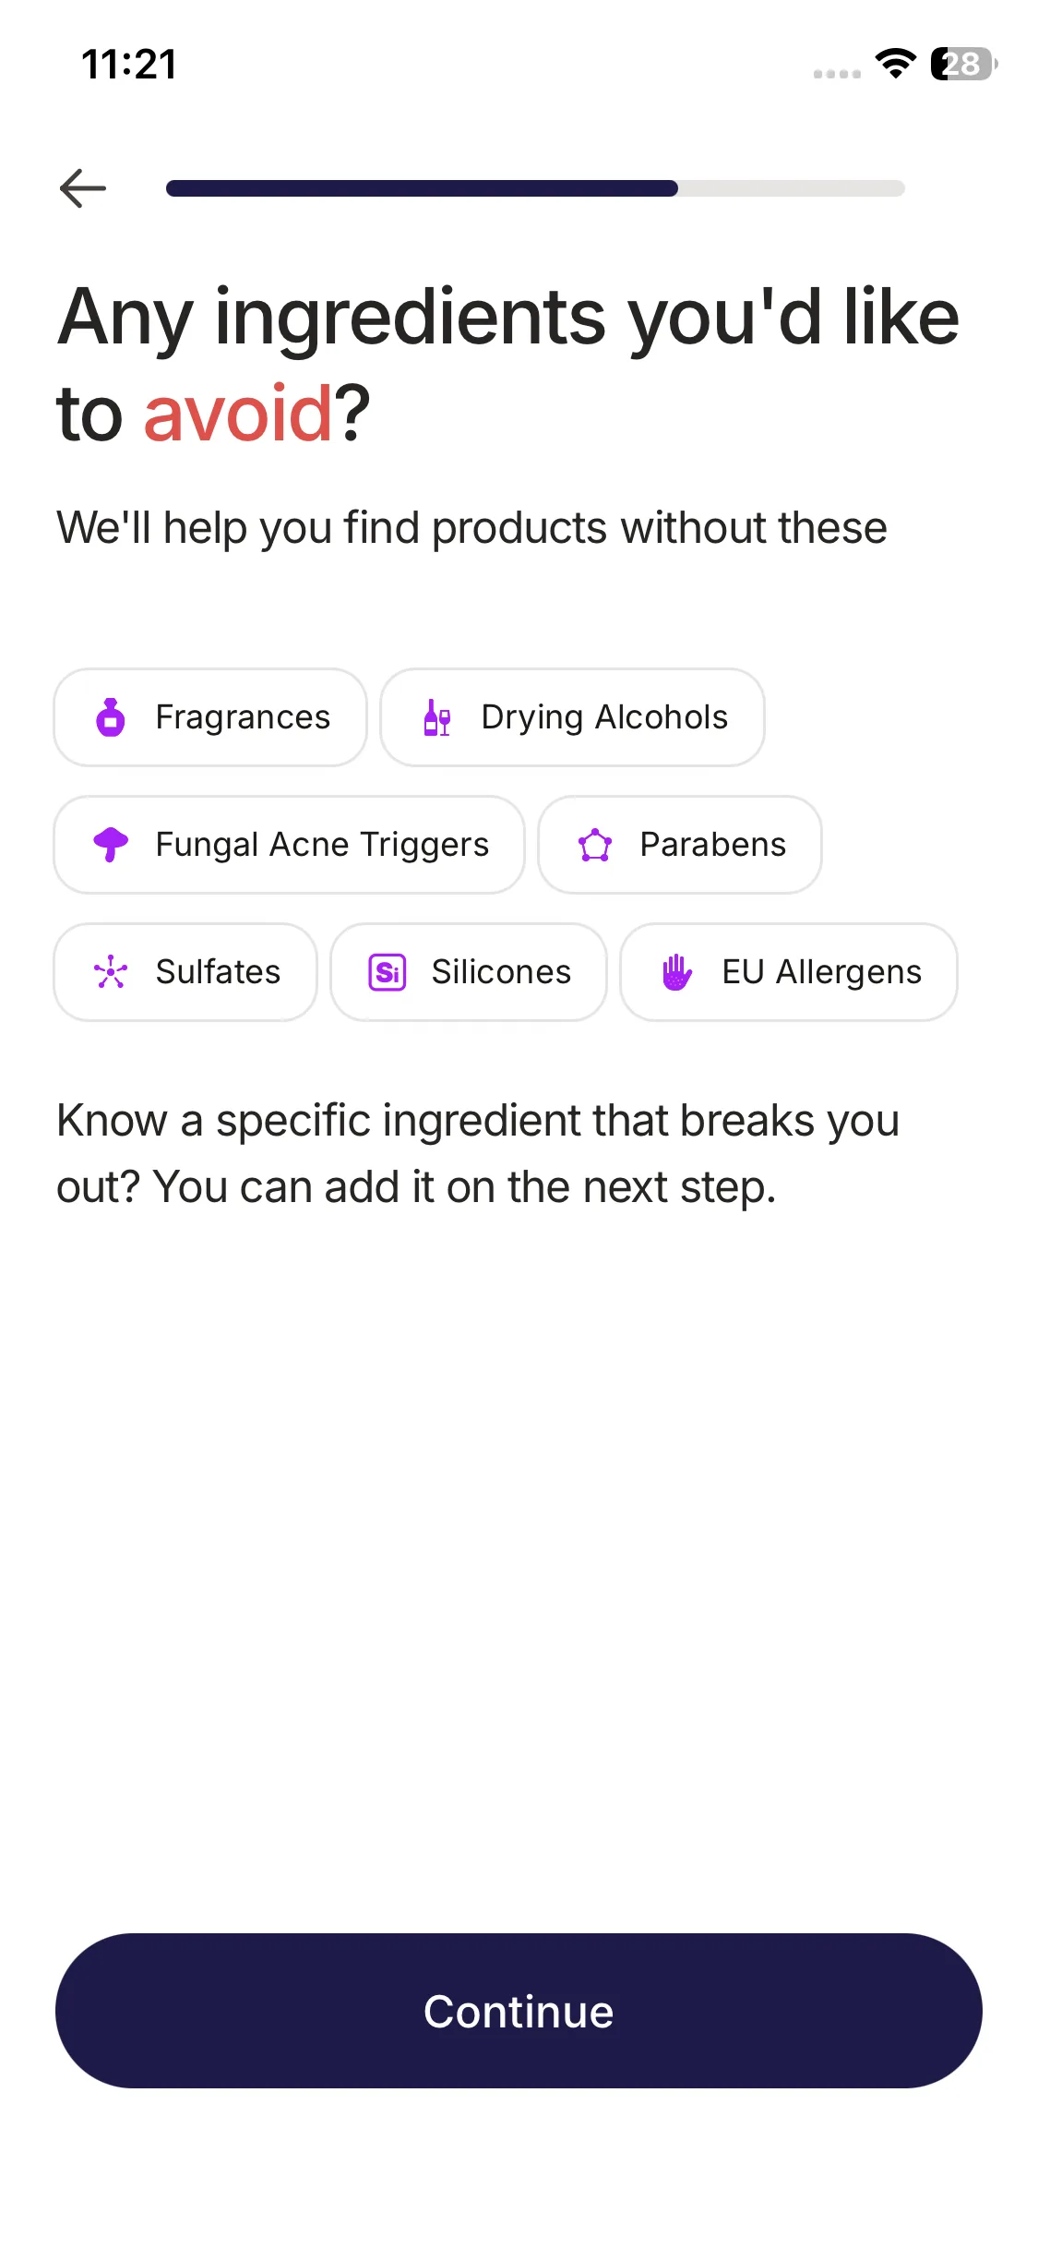The image size is (1038, 2249).
Task: Tap the wine bottle Drying Alcohols icon
Action: click(x=436, y=717)
